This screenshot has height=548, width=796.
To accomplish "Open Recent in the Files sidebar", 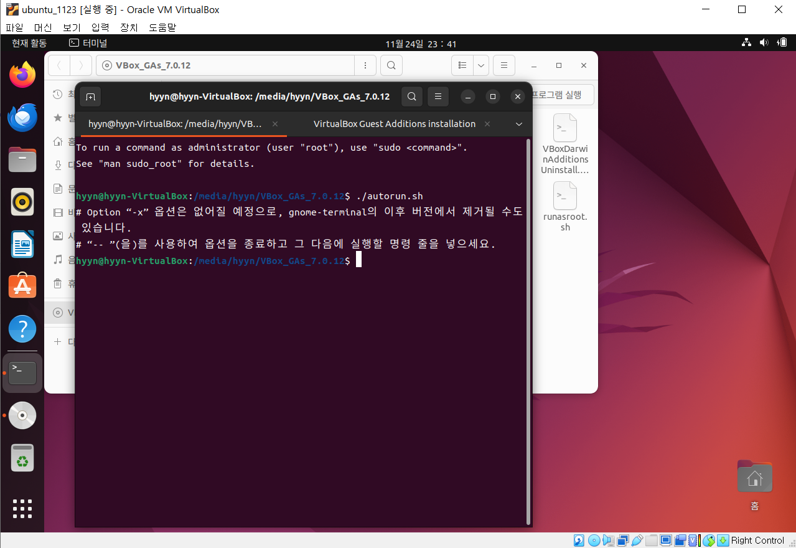I will pyautogui.click(x=60, y=95).
